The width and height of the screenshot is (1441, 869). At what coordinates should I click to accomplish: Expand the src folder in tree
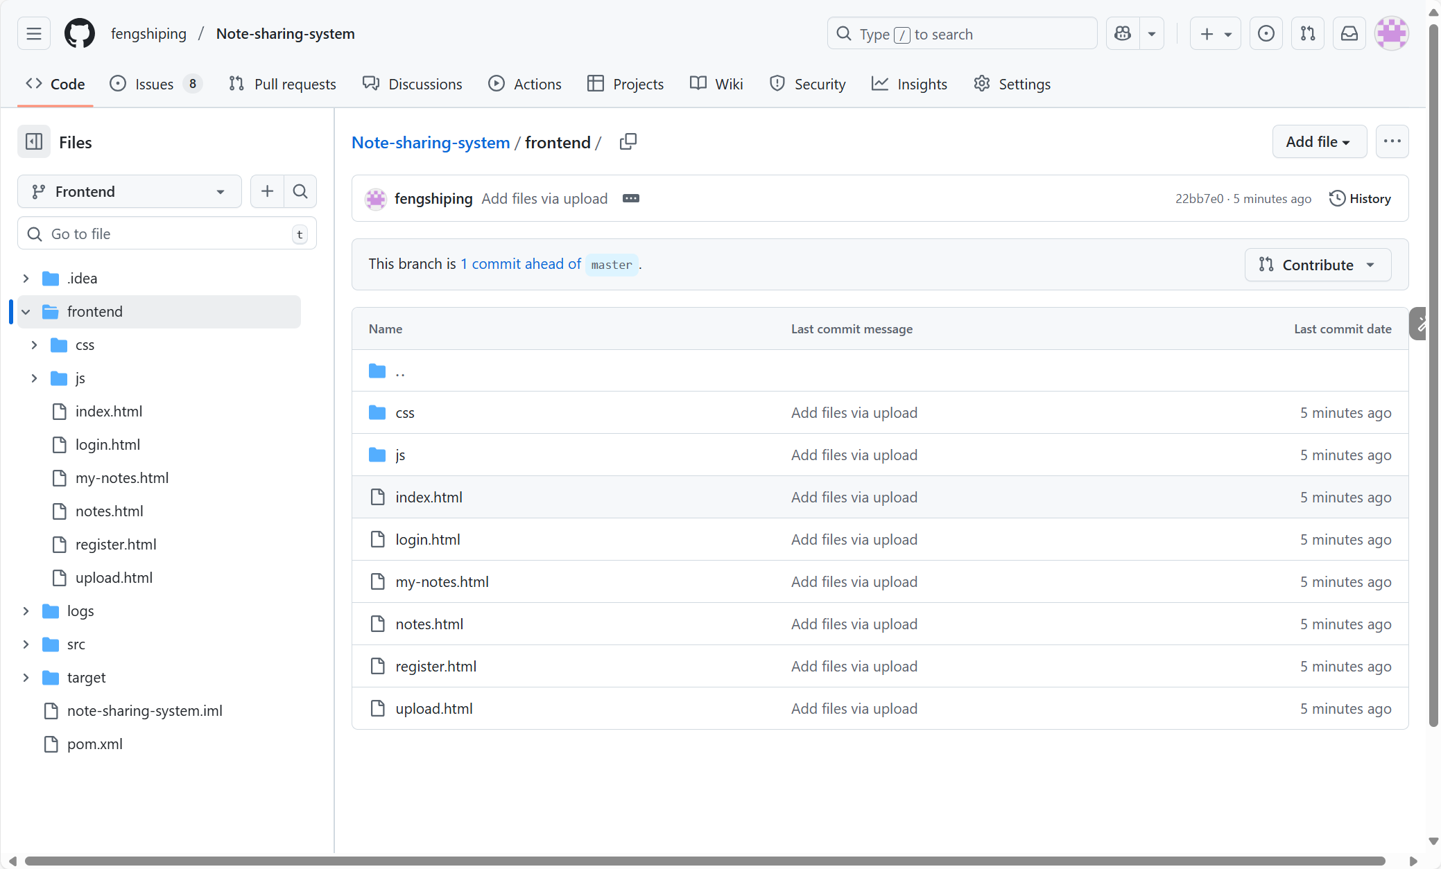[x=26, y=644]
